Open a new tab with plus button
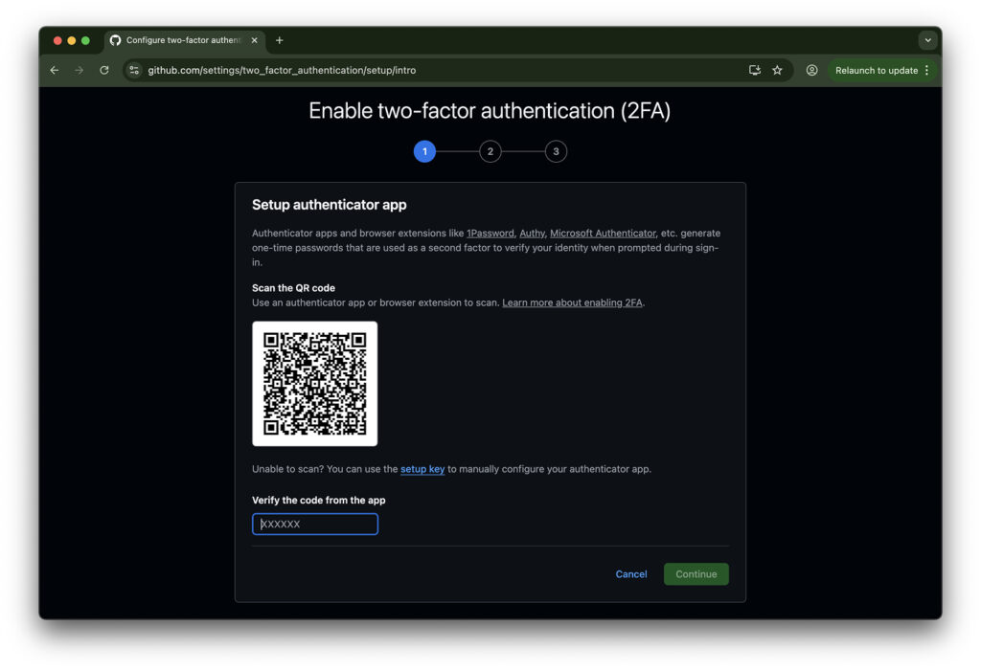Screen dimensions: 981x671 pyautogui.click(x=280, y=40)
